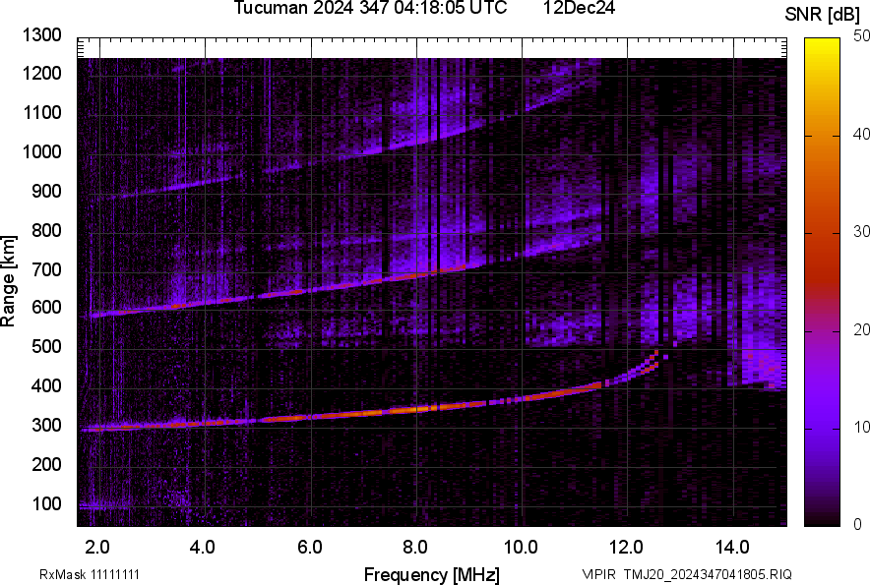Click the 10.0 frequency tick label
The image size is (870, 585).
point(521,548)
